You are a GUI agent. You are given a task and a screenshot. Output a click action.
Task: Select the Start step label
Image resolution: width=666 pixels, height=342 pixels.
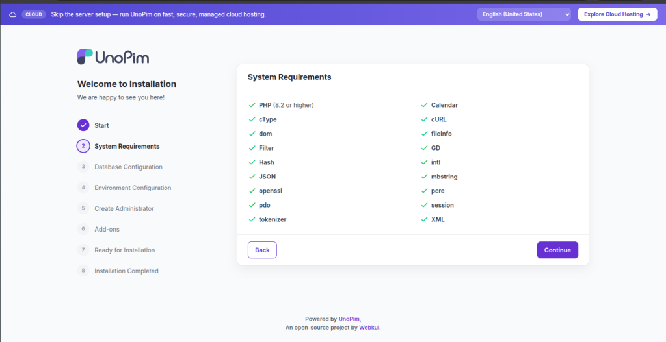(x=101, y=125)
